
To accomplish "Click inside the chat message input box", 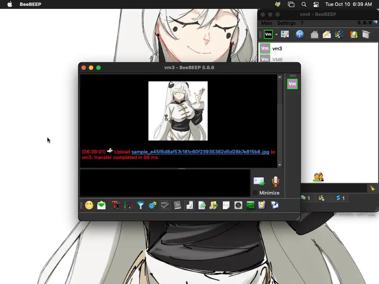I will click(165, 183).
